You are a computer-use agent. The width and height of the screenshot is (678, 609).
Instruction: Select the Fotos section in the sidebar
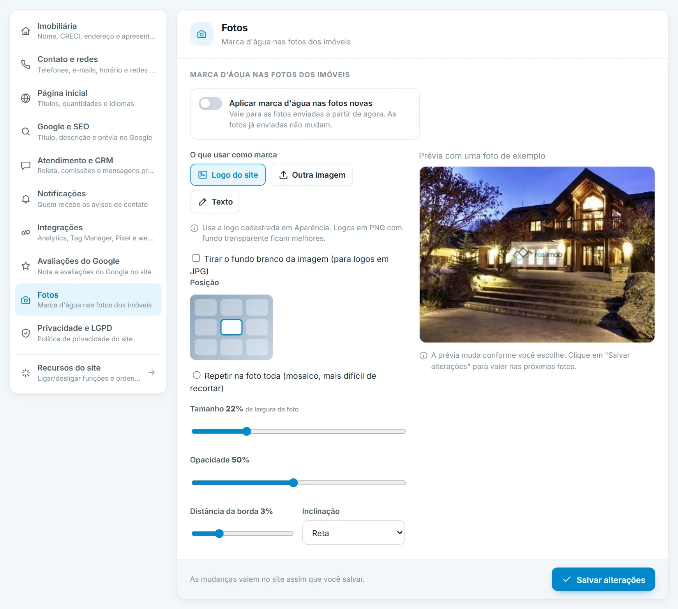point(88,300)
